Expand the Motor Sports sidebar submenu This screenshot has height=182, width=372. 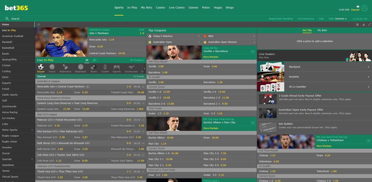point(32,130)
